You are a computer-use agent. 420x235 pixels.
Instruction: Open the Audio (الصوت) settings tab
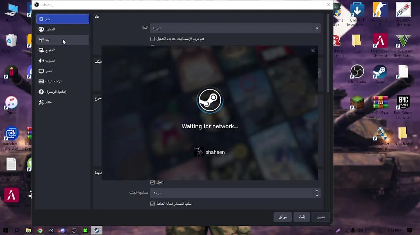(x=62, y=61)
